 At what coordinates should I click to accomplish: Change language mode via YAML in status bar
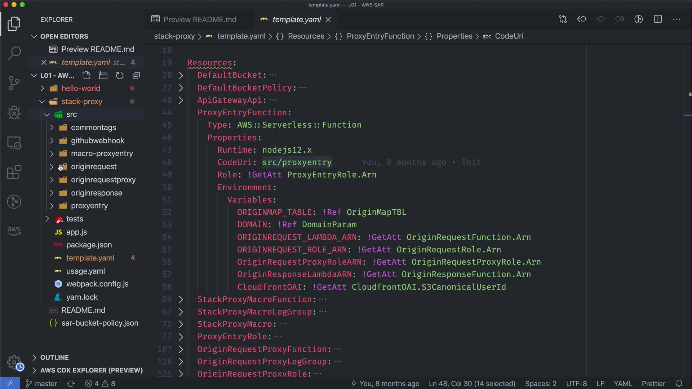[623, 384]
